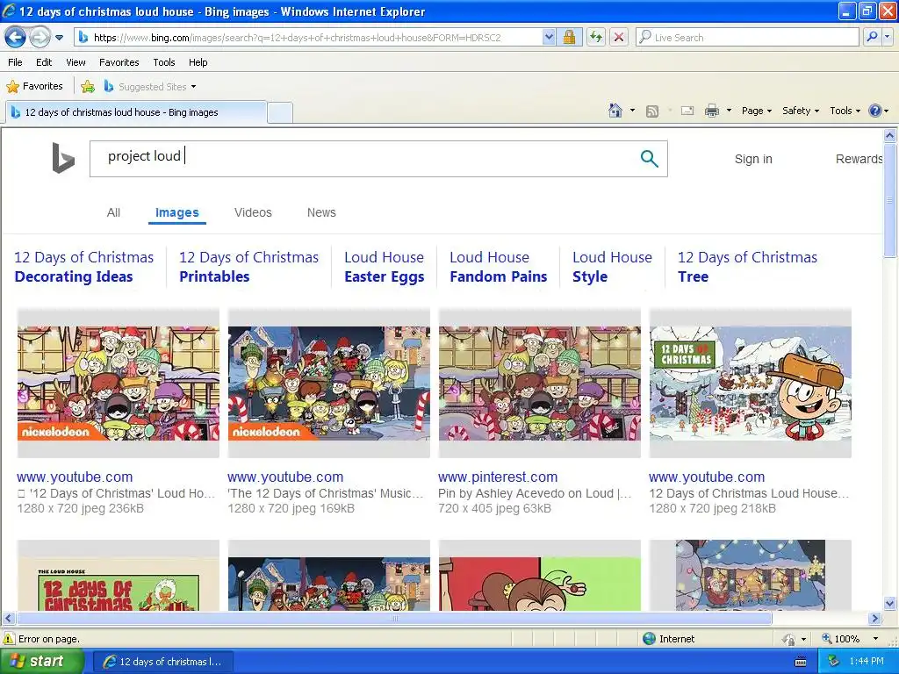Open the Favorites star button
899x674 pixels.
(x=34, y=87)
